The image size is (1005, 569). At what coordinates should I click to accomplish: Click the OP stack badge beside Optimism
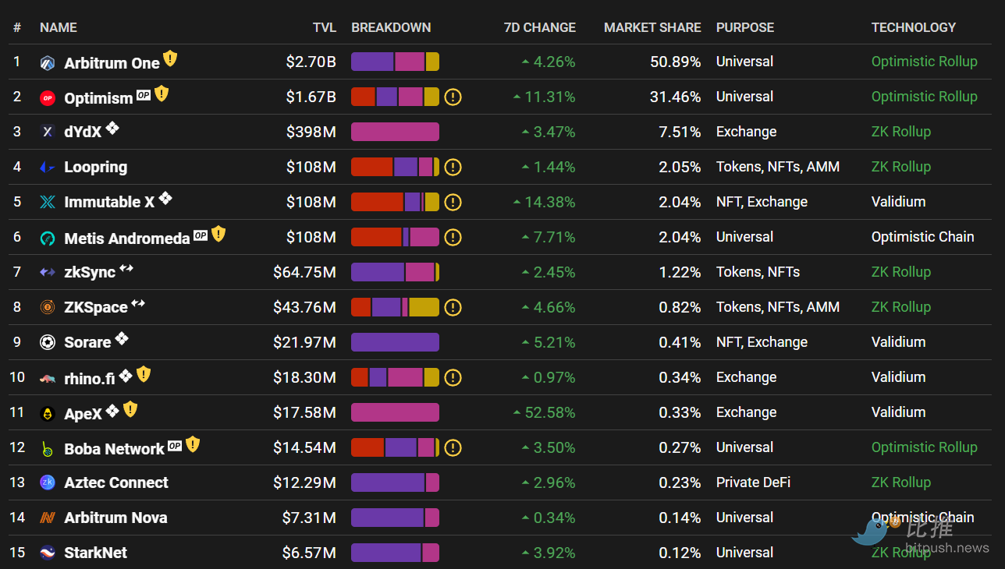click(x=144, y=95)
